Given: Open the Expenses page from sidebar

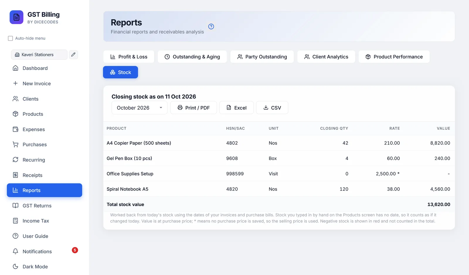Looking at the screenshot, I should [45, 129].
